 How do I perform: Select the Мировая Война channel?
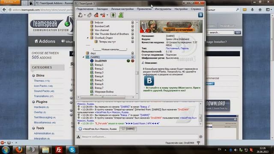coord(104,92)
